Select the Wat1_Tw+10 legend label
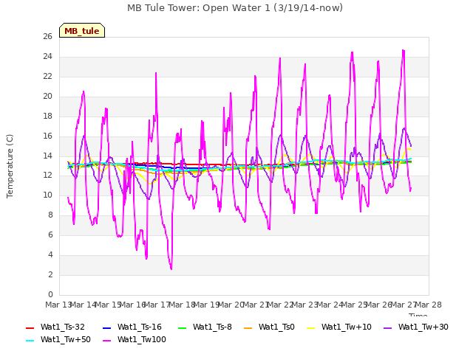 coord(347,327)
